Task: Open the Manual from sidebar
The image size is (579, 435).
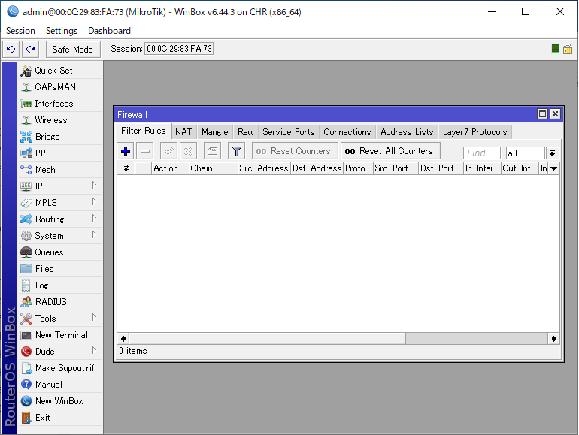Action: (60, 385)
